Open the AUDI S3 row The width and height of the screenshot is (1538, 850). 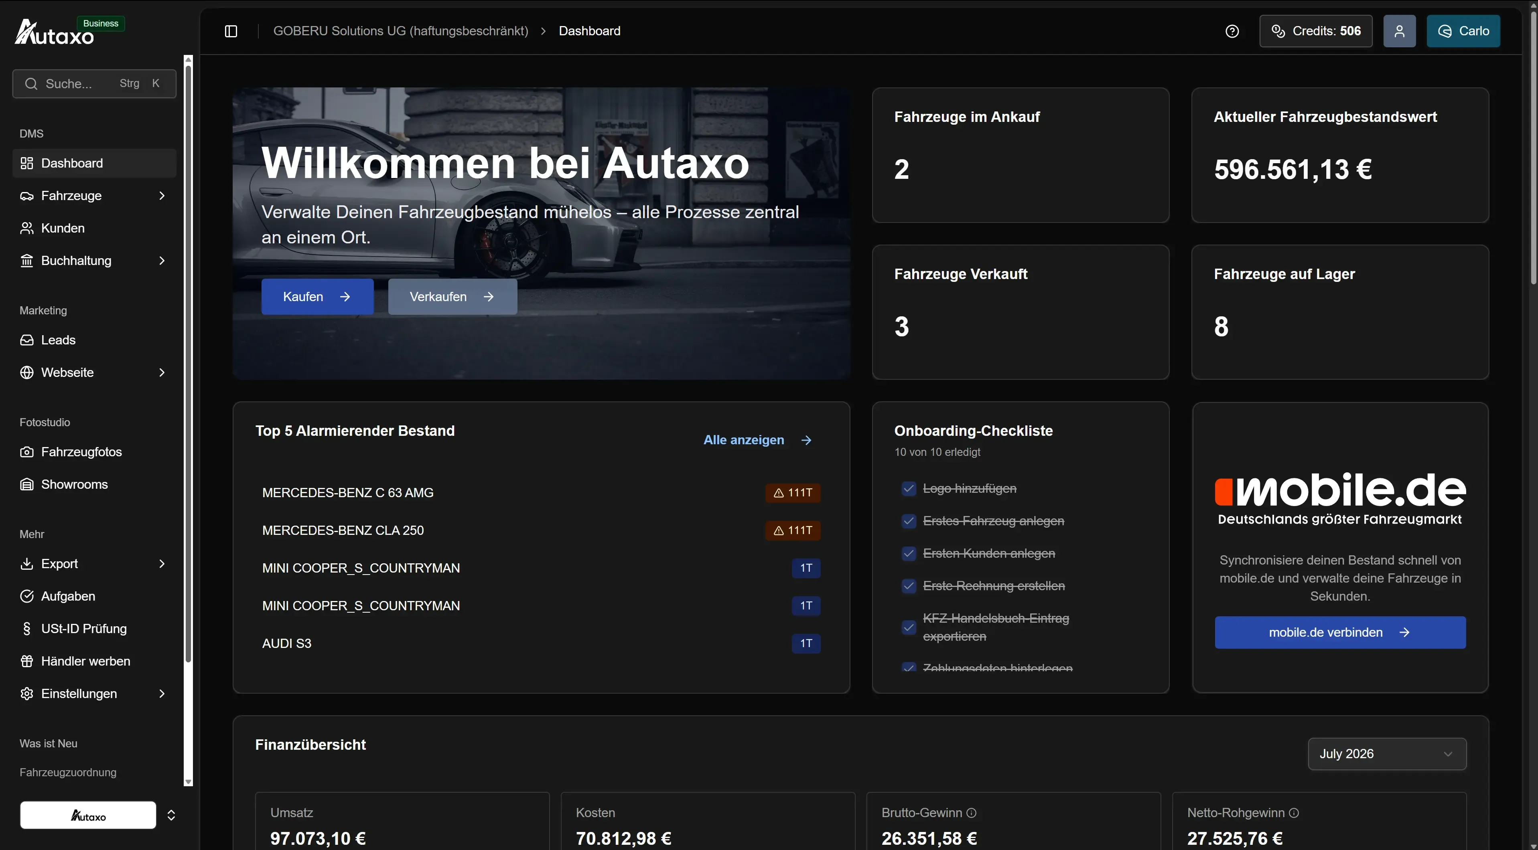point(541,644)
